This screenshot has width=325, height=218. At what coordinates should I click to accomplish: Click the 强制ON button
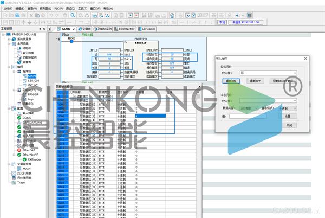click(x=231, y=81)
